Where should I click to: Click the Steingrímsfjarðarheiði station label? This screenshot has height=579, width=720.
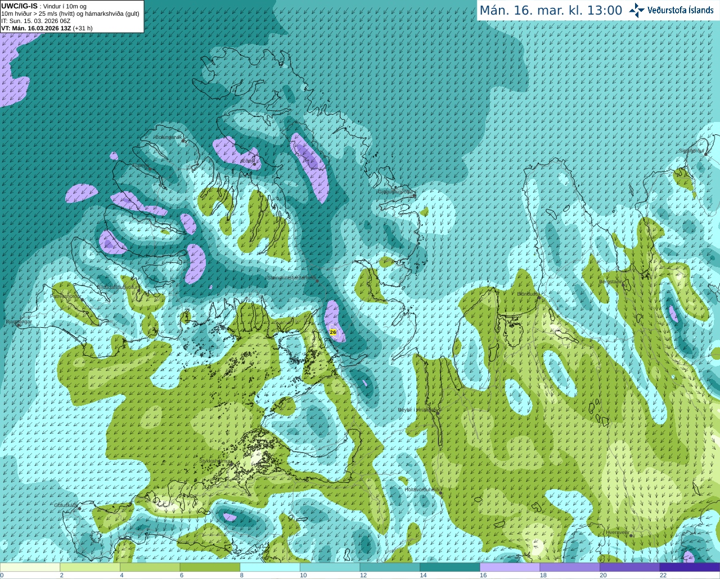(291, 278)
